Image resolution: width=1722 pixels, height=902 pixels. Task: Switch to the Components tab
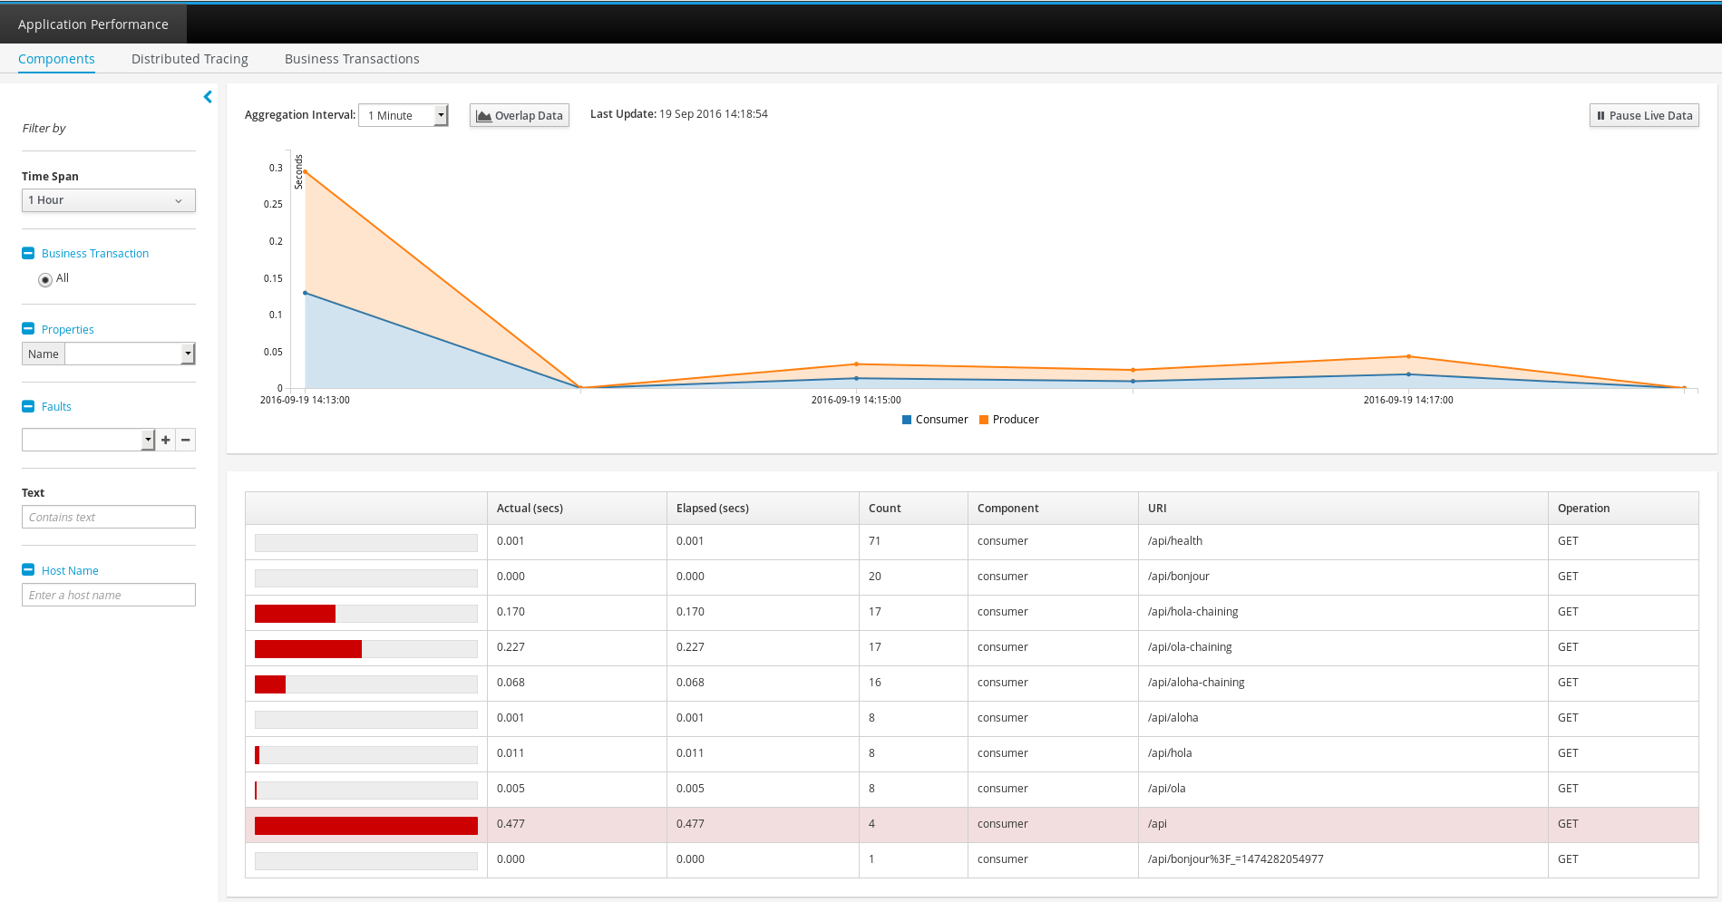coord(56,59)
